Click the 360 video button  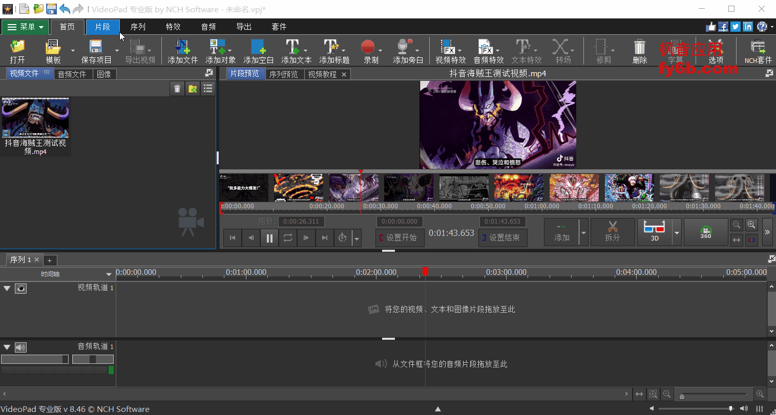pos(706,232)
